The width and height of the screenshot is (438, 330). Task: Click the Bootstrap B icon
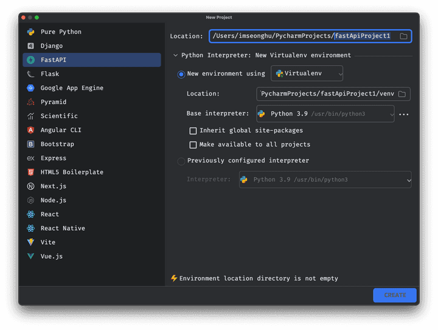pyautogui.click(x=31, y=144)
